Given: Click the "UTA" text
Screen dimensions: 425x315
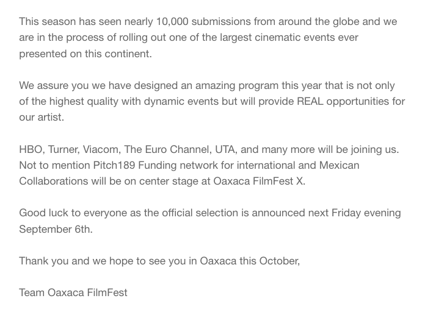Looking at the screenshot, I should coord(225,149).
